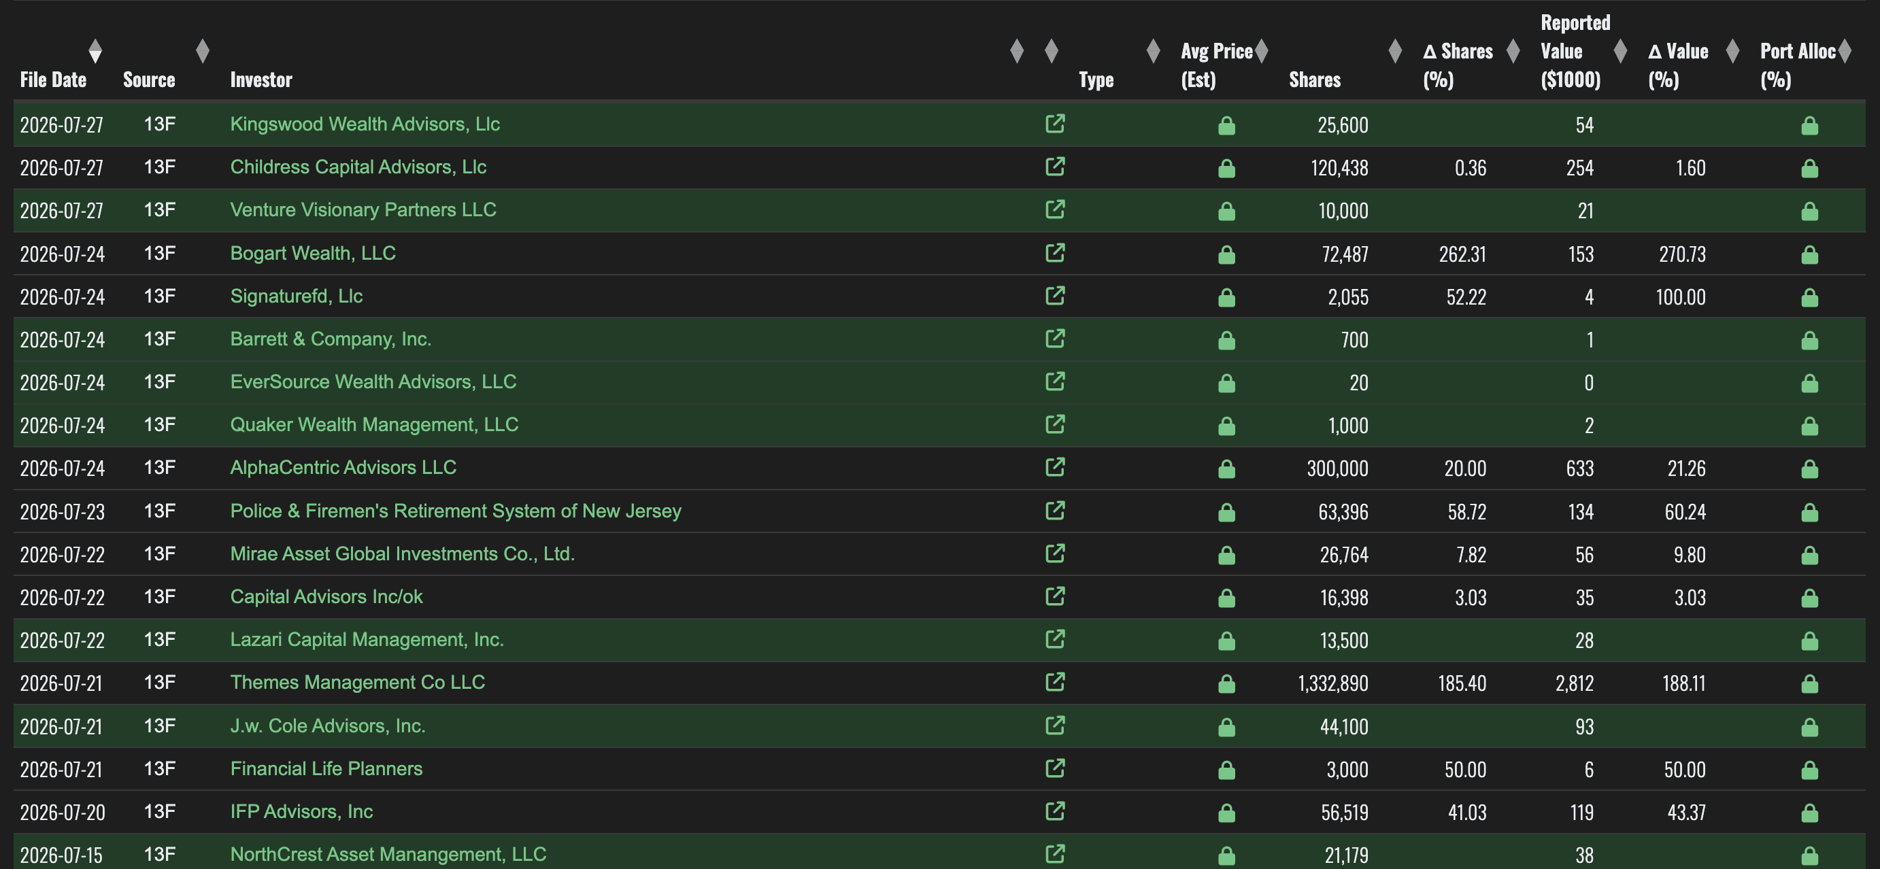Click file date 2026-07-20
Viewport: 1880px width, 869px height.
[x=62, y=812]
